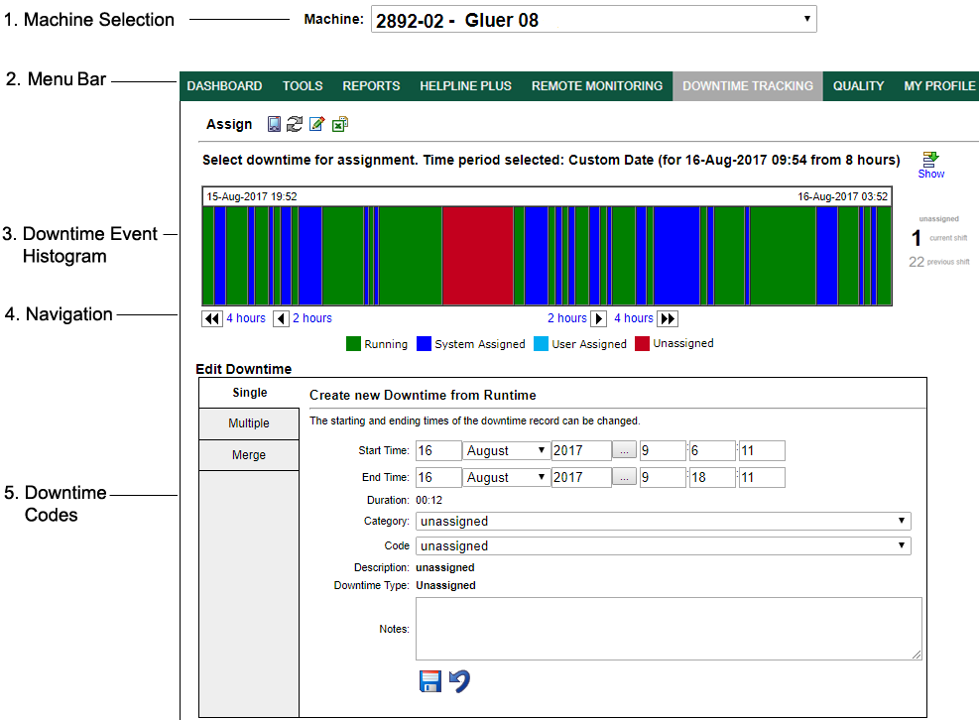The width and height of the screenshot is (979, 720).
Task: Click the refresh arrows icon beside Assign
Action: pyautogui.click(x=295, y=124)
